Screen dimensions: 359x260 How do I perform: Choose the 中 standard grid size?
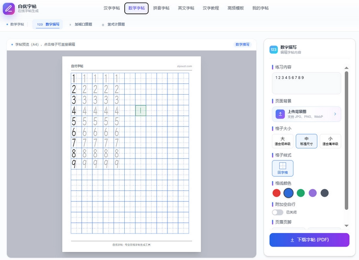(306, 141)
